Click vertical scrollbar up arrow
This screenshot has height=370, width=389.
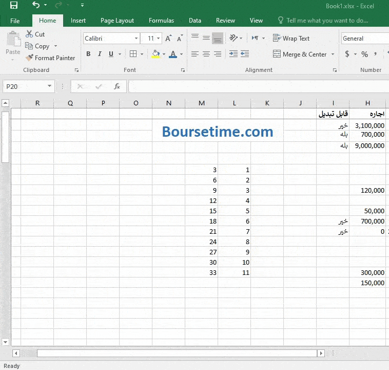tap(6, 103)
